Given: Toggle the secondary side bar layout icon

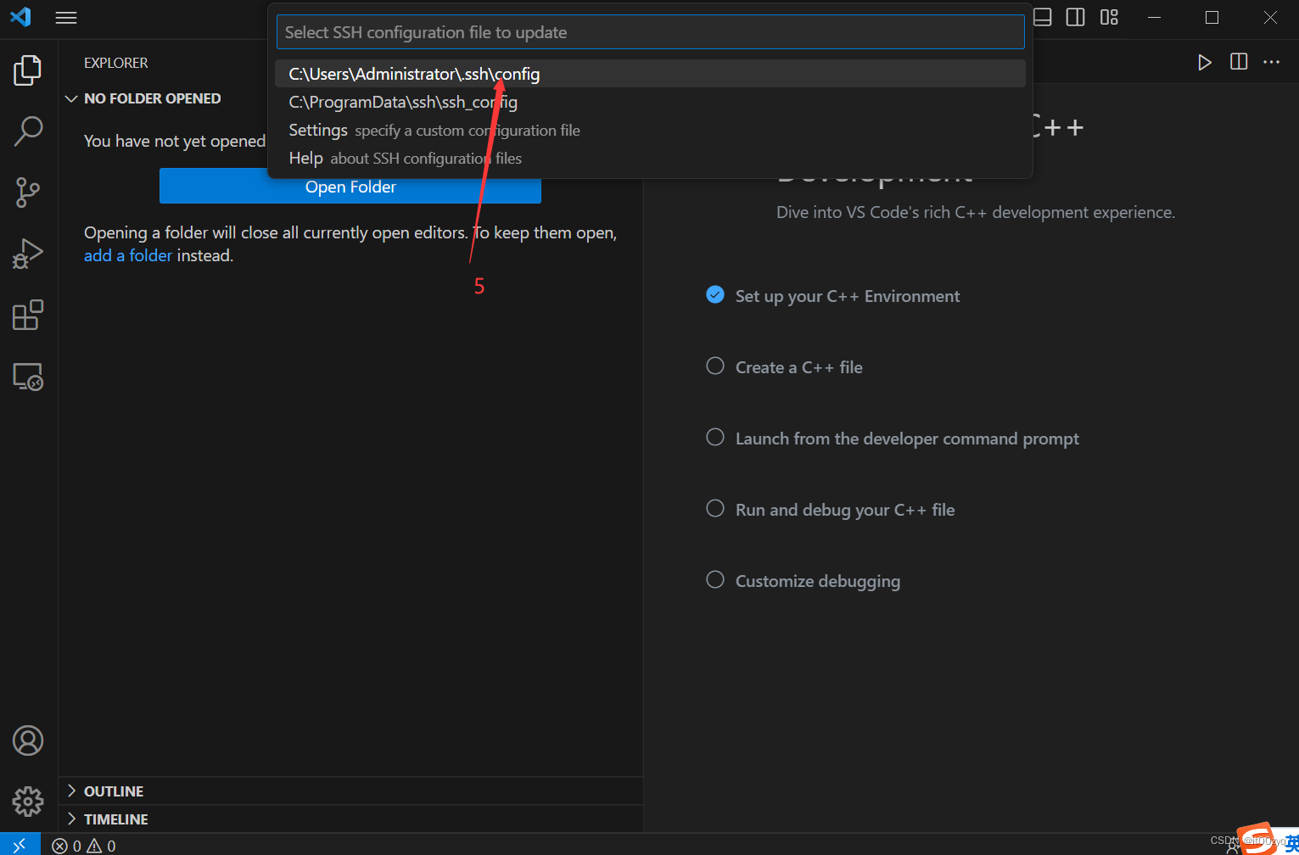Looking at the screenshot, I should point(1076,17).
